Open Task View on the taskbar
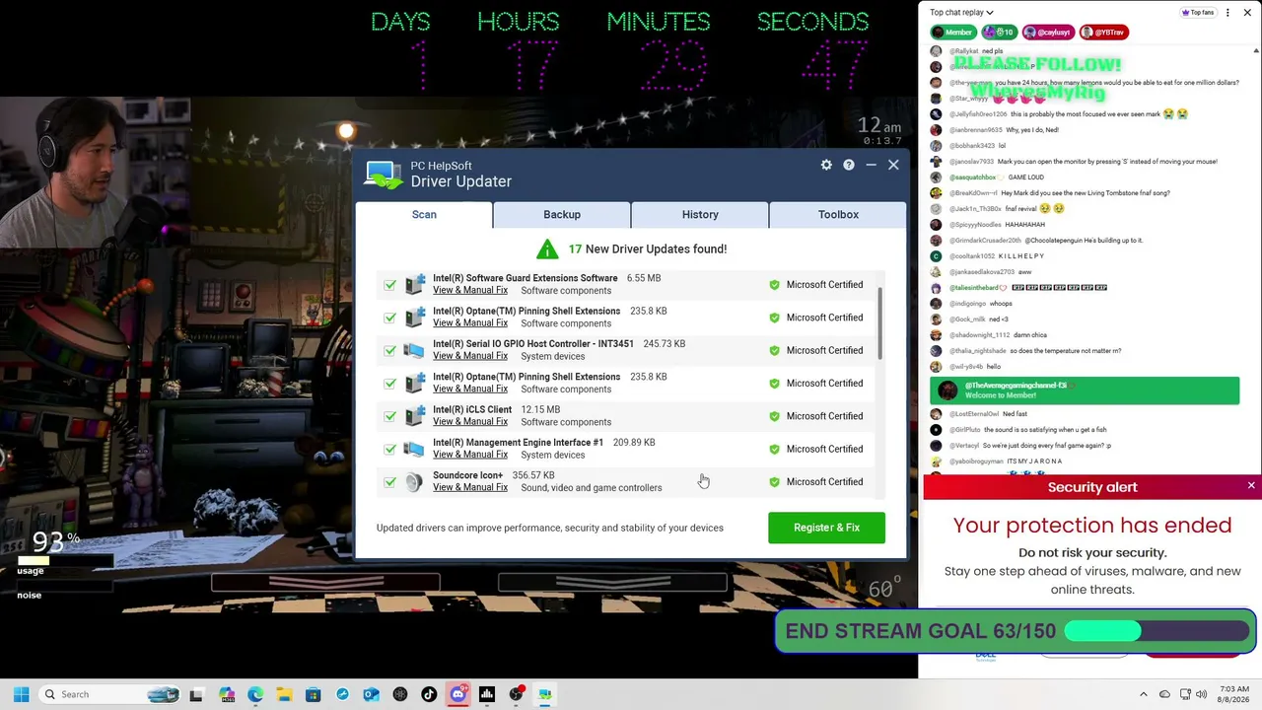The width and height of the screenshot is (1262, 710). (196, 694)
